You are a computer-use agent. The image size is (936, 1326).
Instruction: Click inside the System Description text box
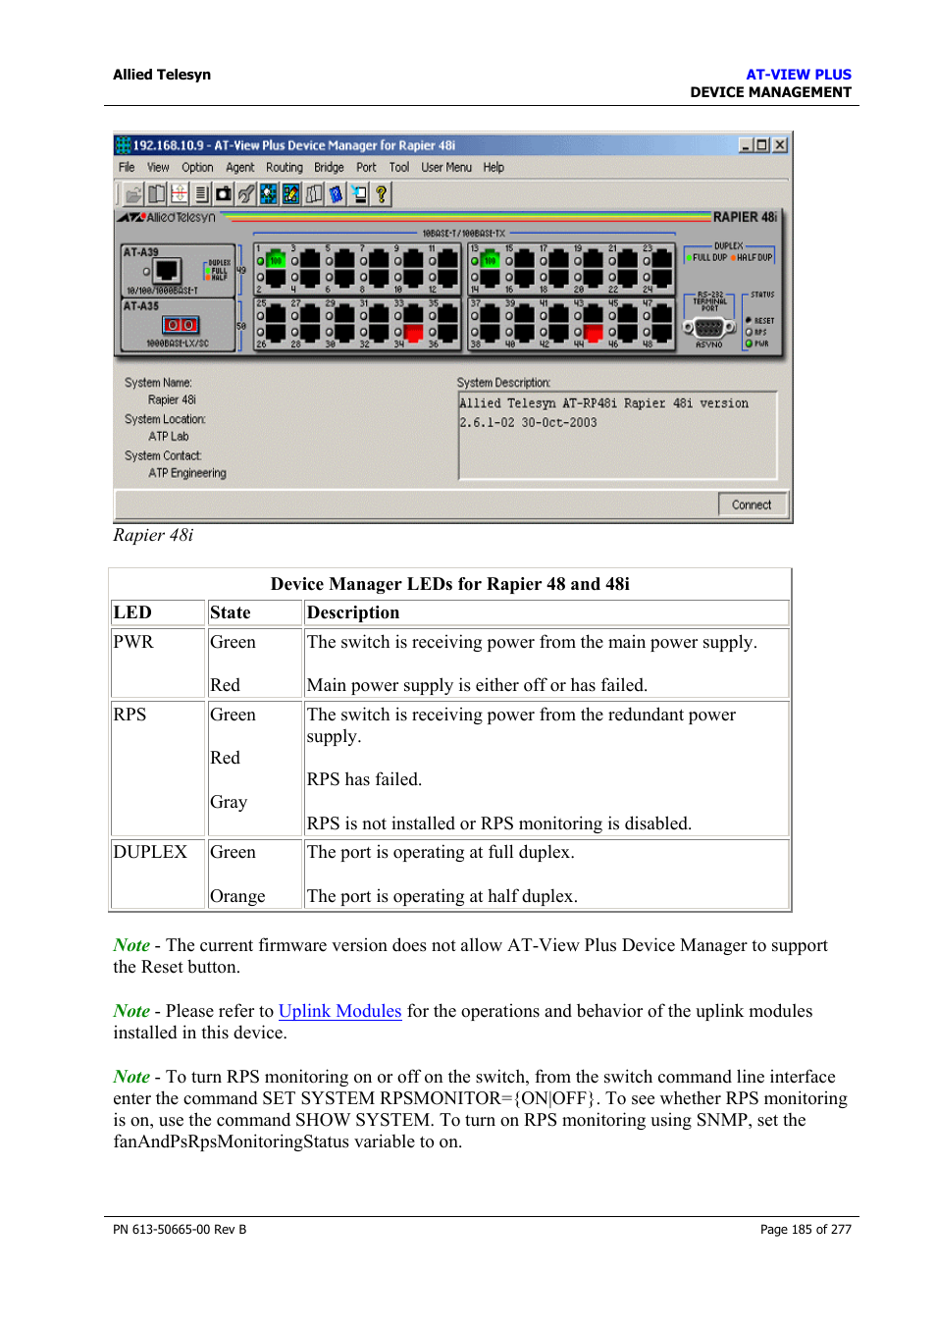[x=618, y=435]
